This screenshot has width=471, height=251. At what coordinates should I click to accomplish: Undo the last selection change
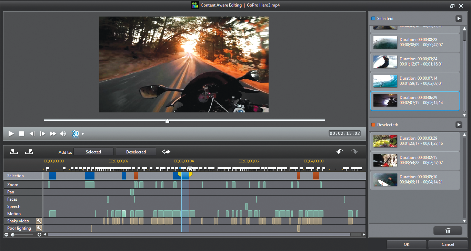[340, 152]
